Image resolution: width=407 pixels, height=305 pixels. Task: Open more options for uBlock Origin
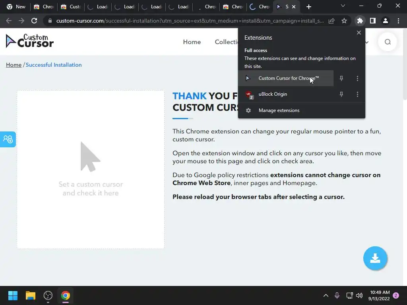357,94
